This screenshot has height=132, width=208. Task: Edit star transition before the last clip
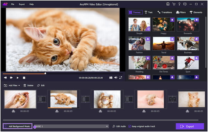click(172, 99)
